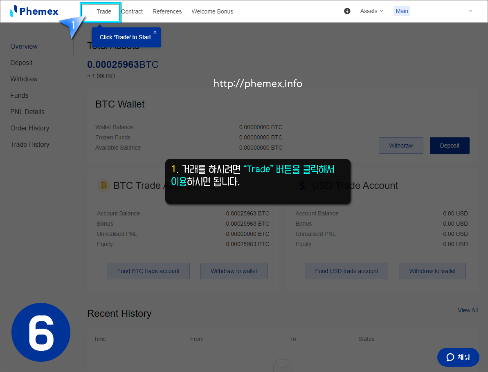Open Deposit in the sidebar

click(x=21, y=63)
